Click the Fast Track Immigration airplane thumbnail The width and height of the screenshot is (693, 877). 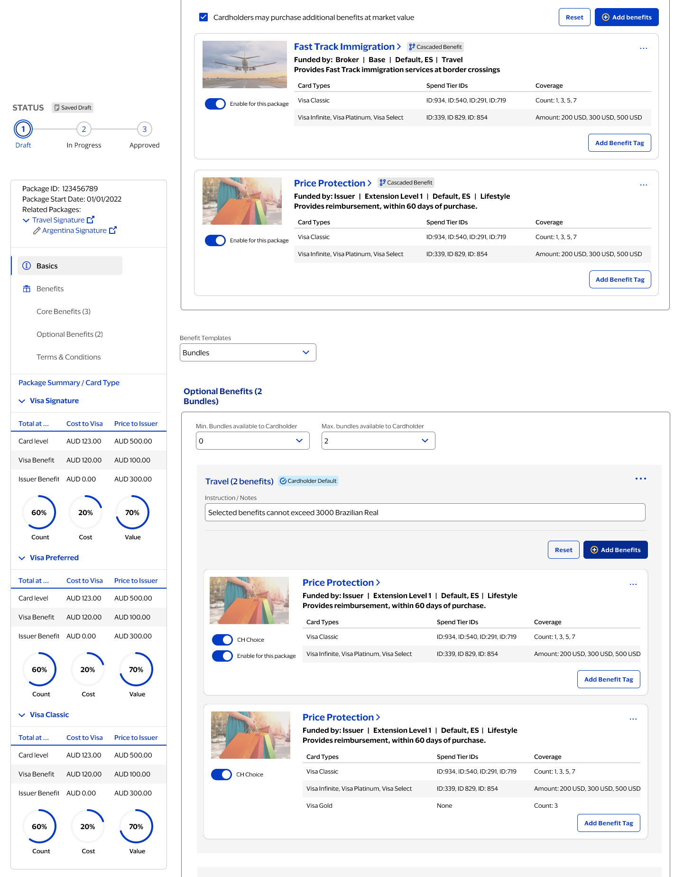tap(245, 65)
